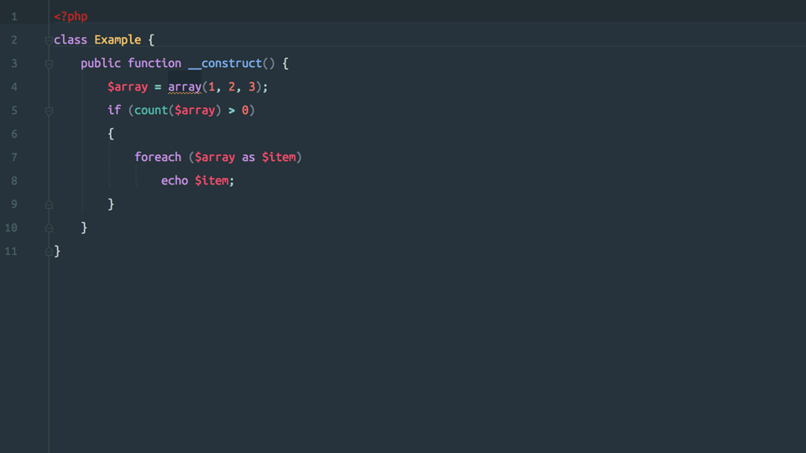Click $item in foreach statement
Viewport: 806px width, 453px height.
point(279,157)
